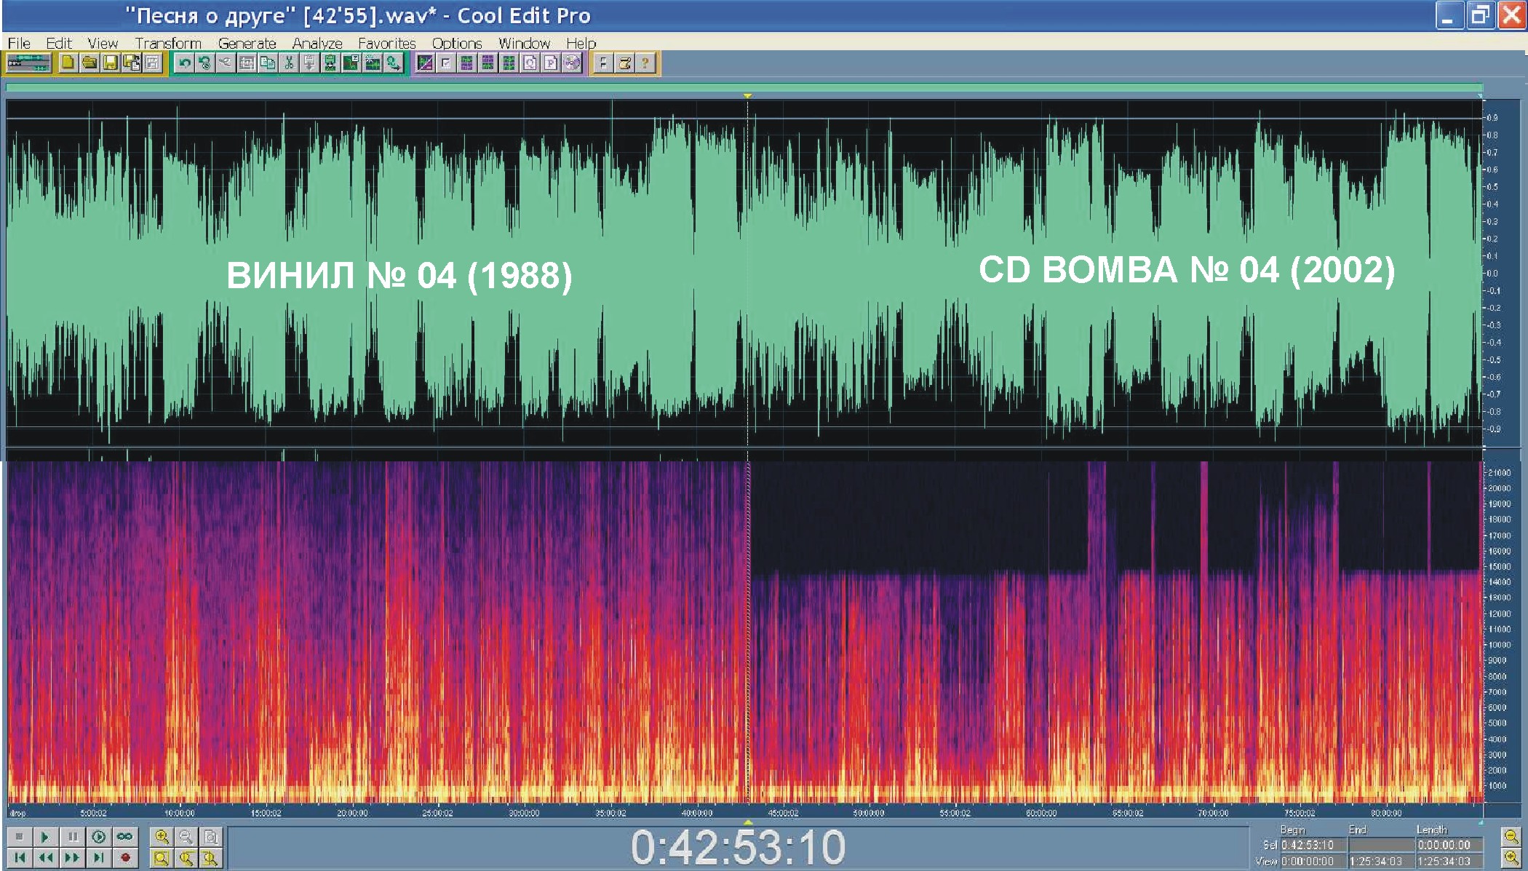Open the Generate menu

coord(247,43)
